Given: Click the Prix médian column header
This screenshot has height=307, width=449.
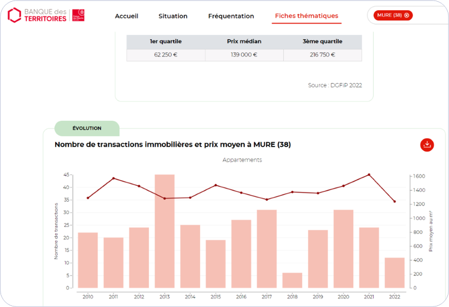Looking at the screenshot, I should point(244,42).
